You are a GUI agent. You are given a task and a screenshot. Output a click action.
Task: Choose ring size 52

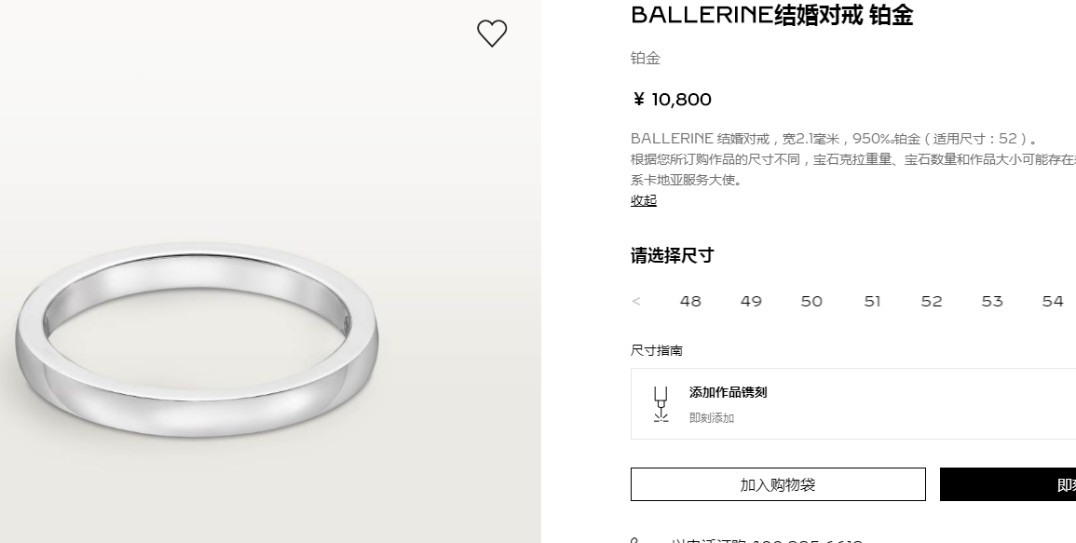[x=932, y=302]
